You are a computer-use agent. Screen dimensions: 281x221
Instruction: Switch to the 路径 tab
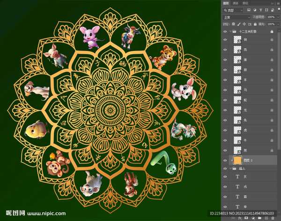pyautogui.click(x=245, y=3)
